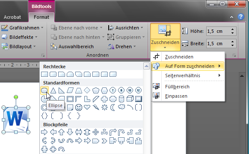Increase the Höhe value with up arrow

232,29
